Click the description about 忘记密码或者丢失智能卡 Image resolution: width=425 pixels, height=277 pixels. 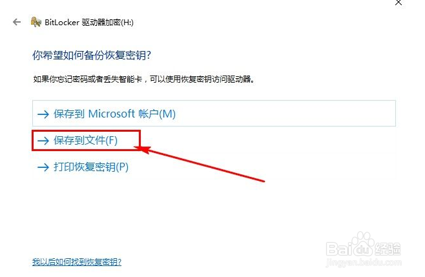[144, 79]
